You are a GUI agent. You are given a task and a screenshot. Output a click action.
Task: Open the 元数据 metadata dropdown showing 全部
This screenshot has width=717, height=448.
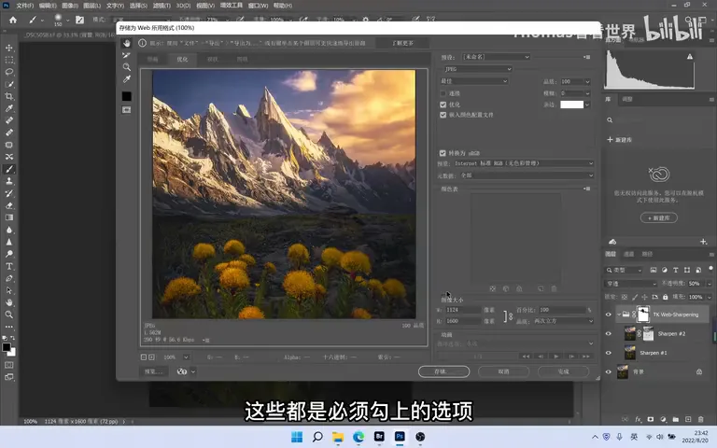[x=527, y=175]
